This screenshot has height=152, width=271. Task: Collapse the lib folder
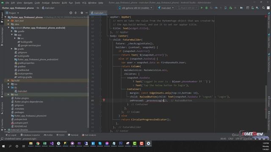pos(8,87)
